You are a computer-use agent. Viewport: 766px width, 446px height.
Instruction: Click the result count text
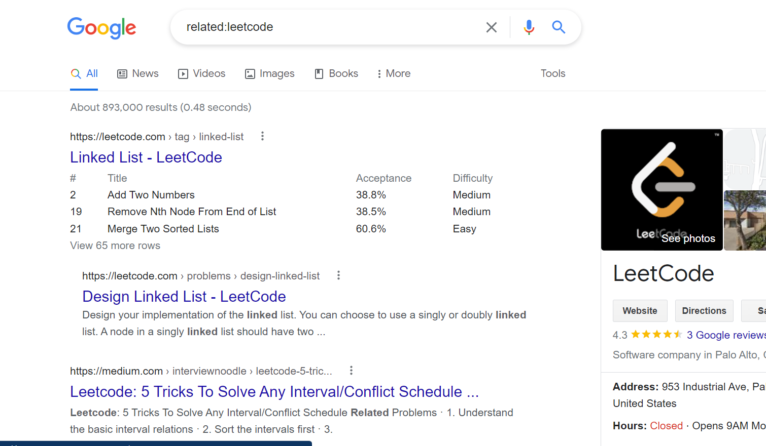click(161, 107)
